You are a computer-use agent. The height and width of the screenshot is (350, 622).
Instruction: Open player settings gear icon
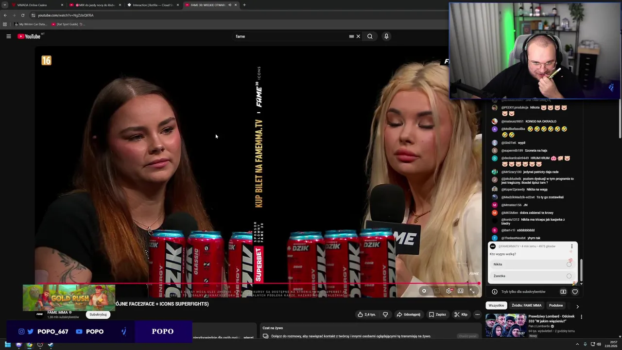449,291
